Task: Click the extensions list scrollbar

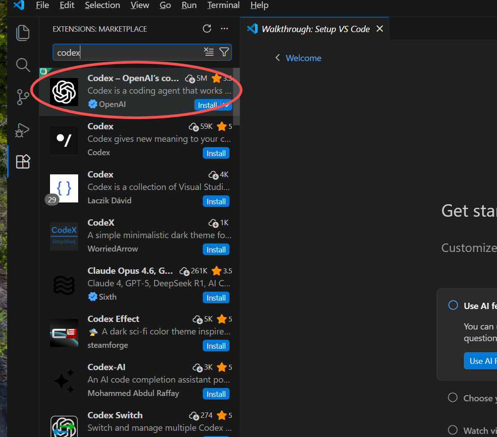Action: tap(237, 96)
